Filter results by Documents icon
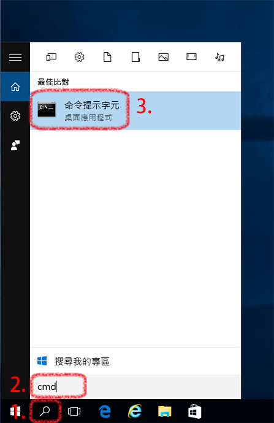 click(x=107, y=57)
